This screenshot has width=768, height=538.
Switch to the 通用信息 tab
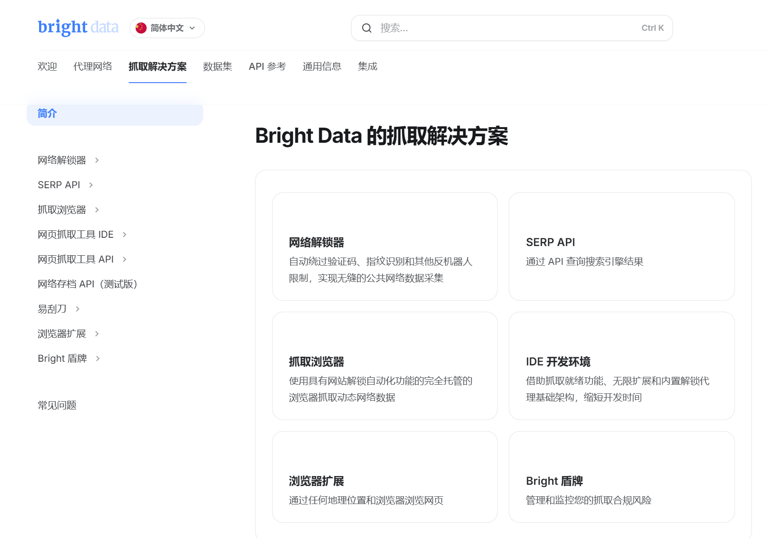[x=322, y=67]
